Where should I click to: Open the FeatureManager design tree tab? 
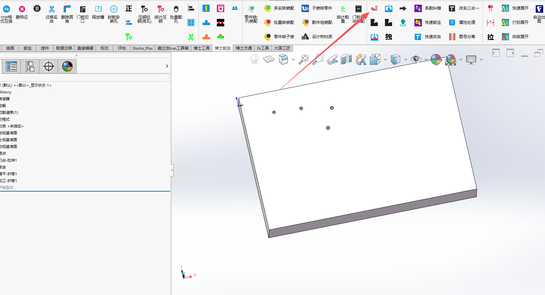[11, 66]
